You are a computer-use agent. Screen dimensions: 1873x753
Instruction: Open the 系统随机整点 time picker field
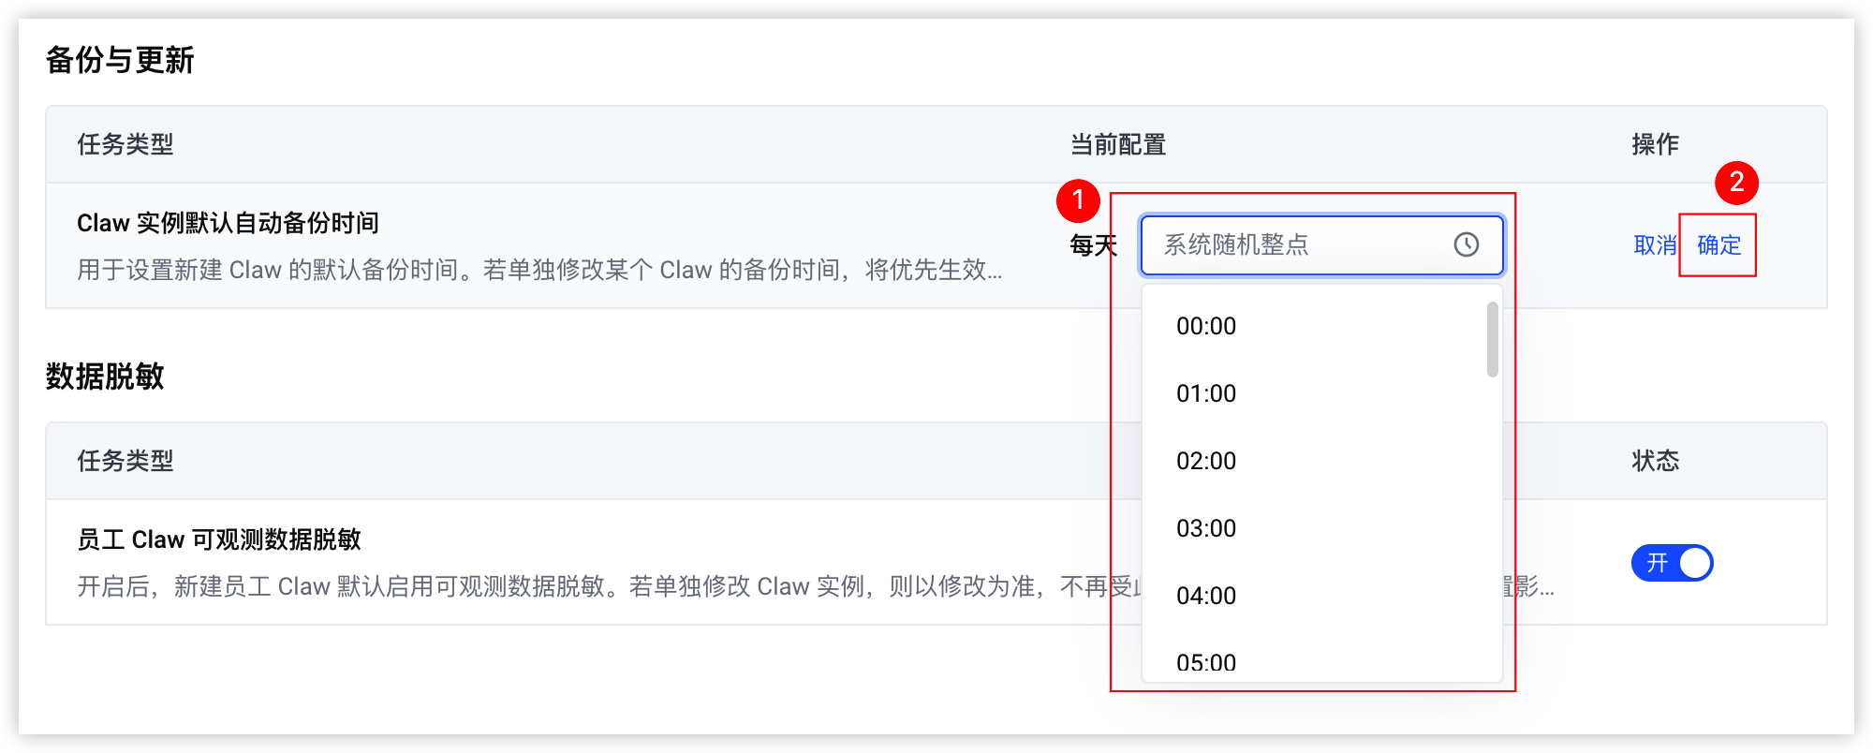(x=1321, y=245)
